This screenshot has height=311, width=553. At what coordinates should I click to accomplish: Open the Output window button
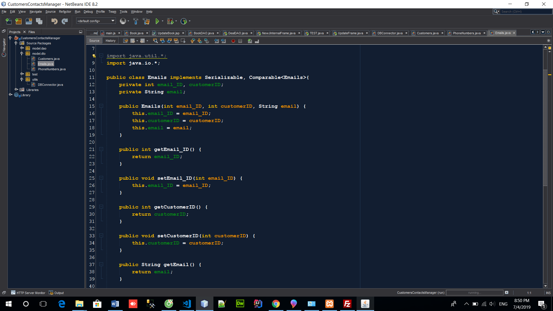tap(56, 293)
